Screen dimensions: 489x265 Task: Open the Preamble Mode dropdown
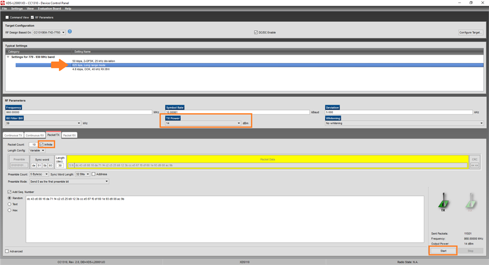[x=69, y=181]
